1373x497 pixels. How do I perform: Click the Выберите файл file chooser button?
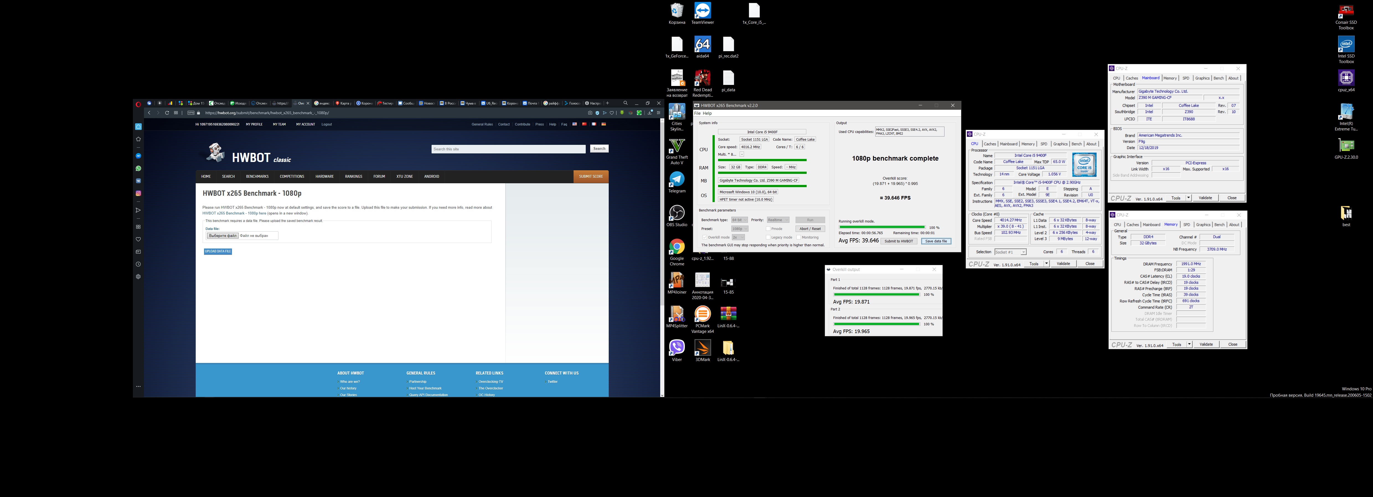(x=222, y=235)
